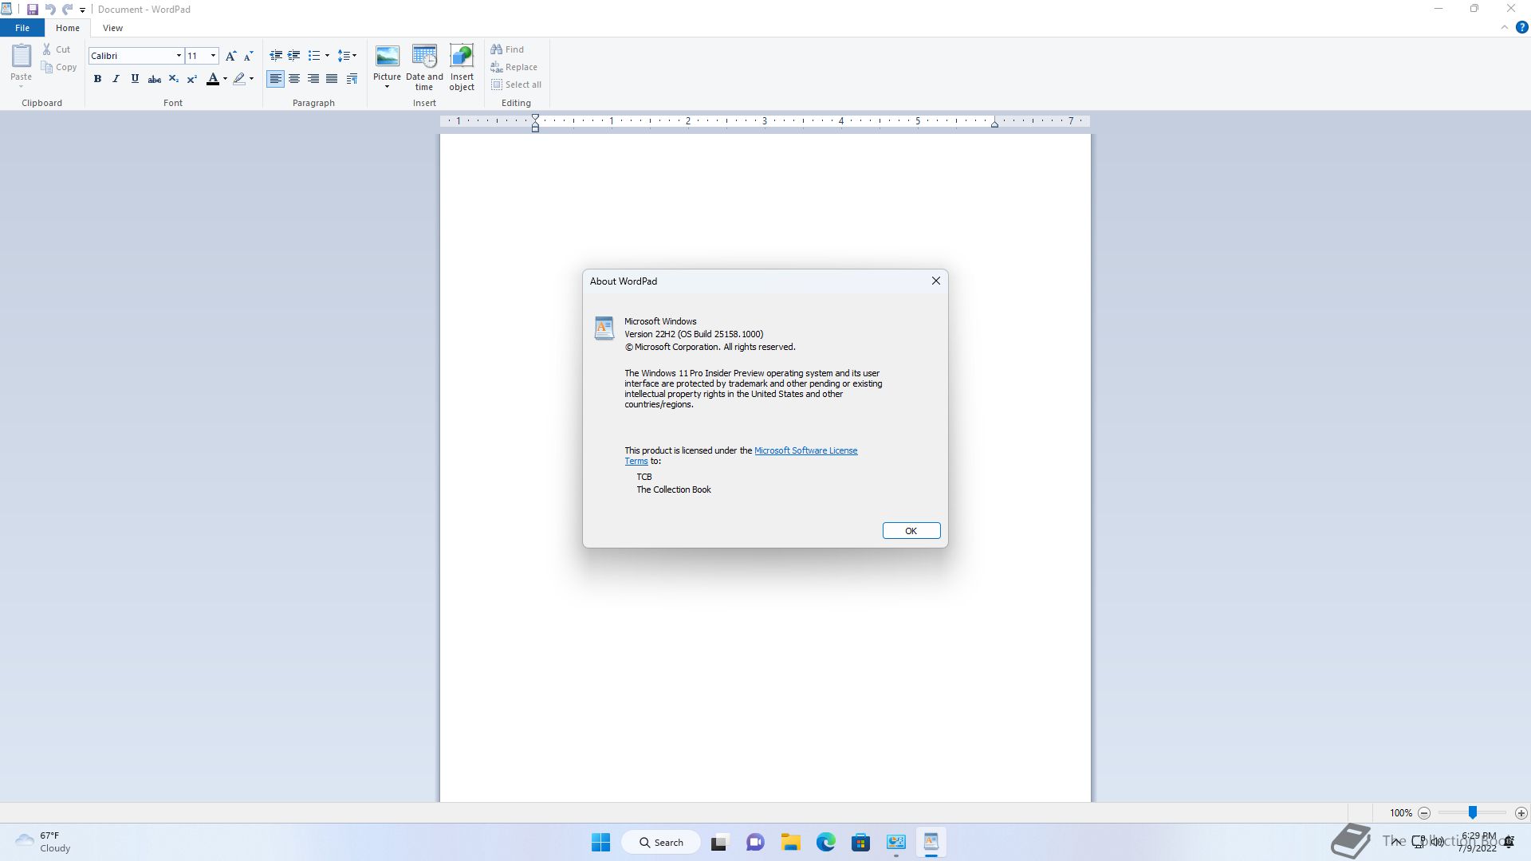The image size is (1531, 861).
Task: Open the Paragraph settings icon
Action: pos(352,79)
